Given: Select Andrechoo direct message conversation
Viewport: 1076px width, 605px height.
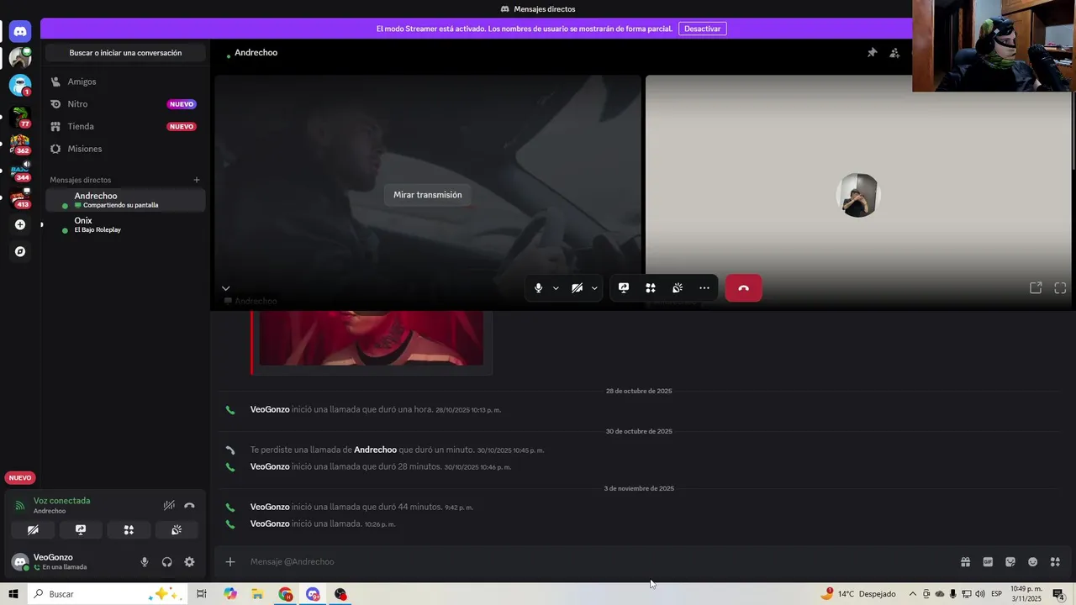Looking at the screenshot, I should click(125, 200).
